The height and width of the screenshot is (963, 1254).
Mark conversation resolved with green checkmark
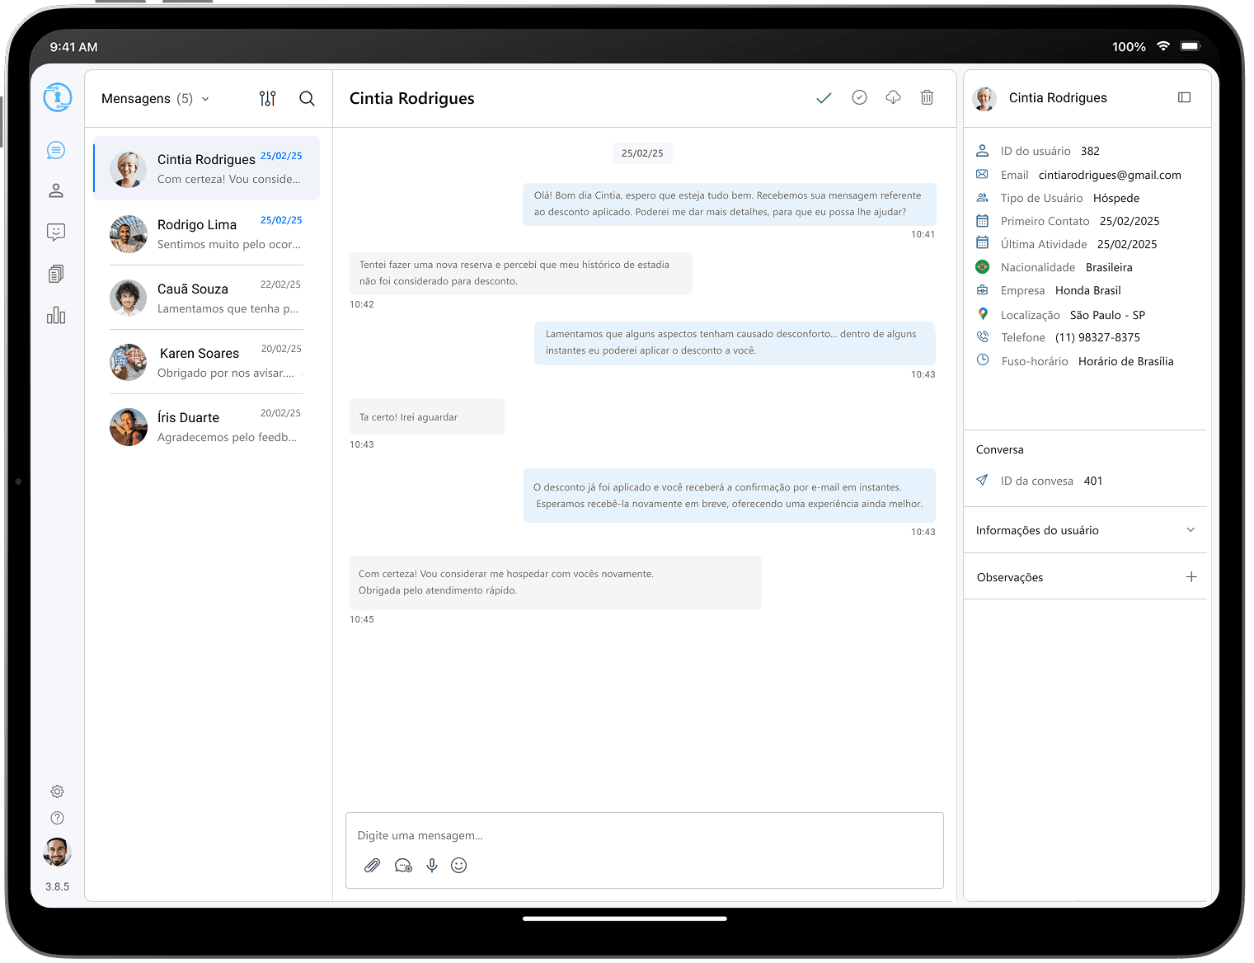(x=824, y=98)
